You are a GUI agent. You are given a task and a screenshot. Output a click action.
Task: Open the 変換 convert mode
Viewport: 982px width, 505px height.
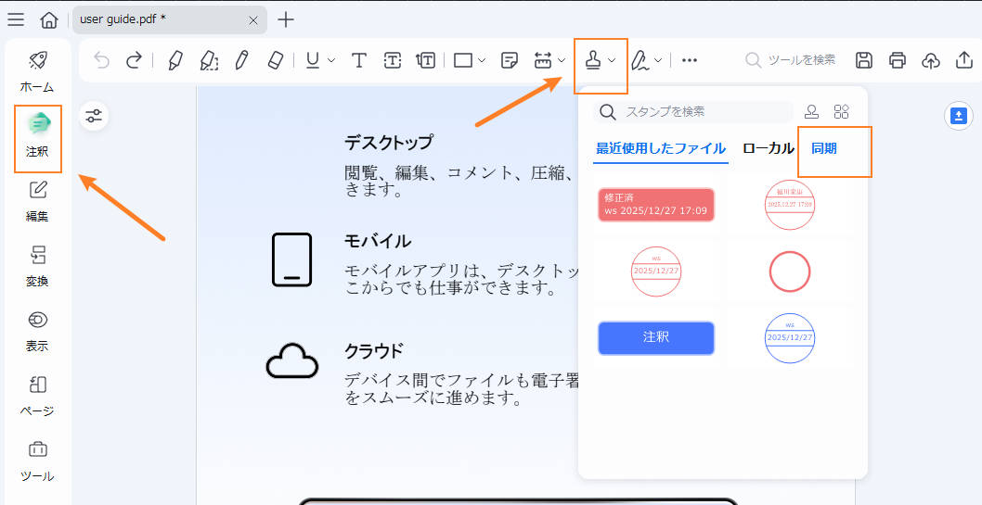37,266
